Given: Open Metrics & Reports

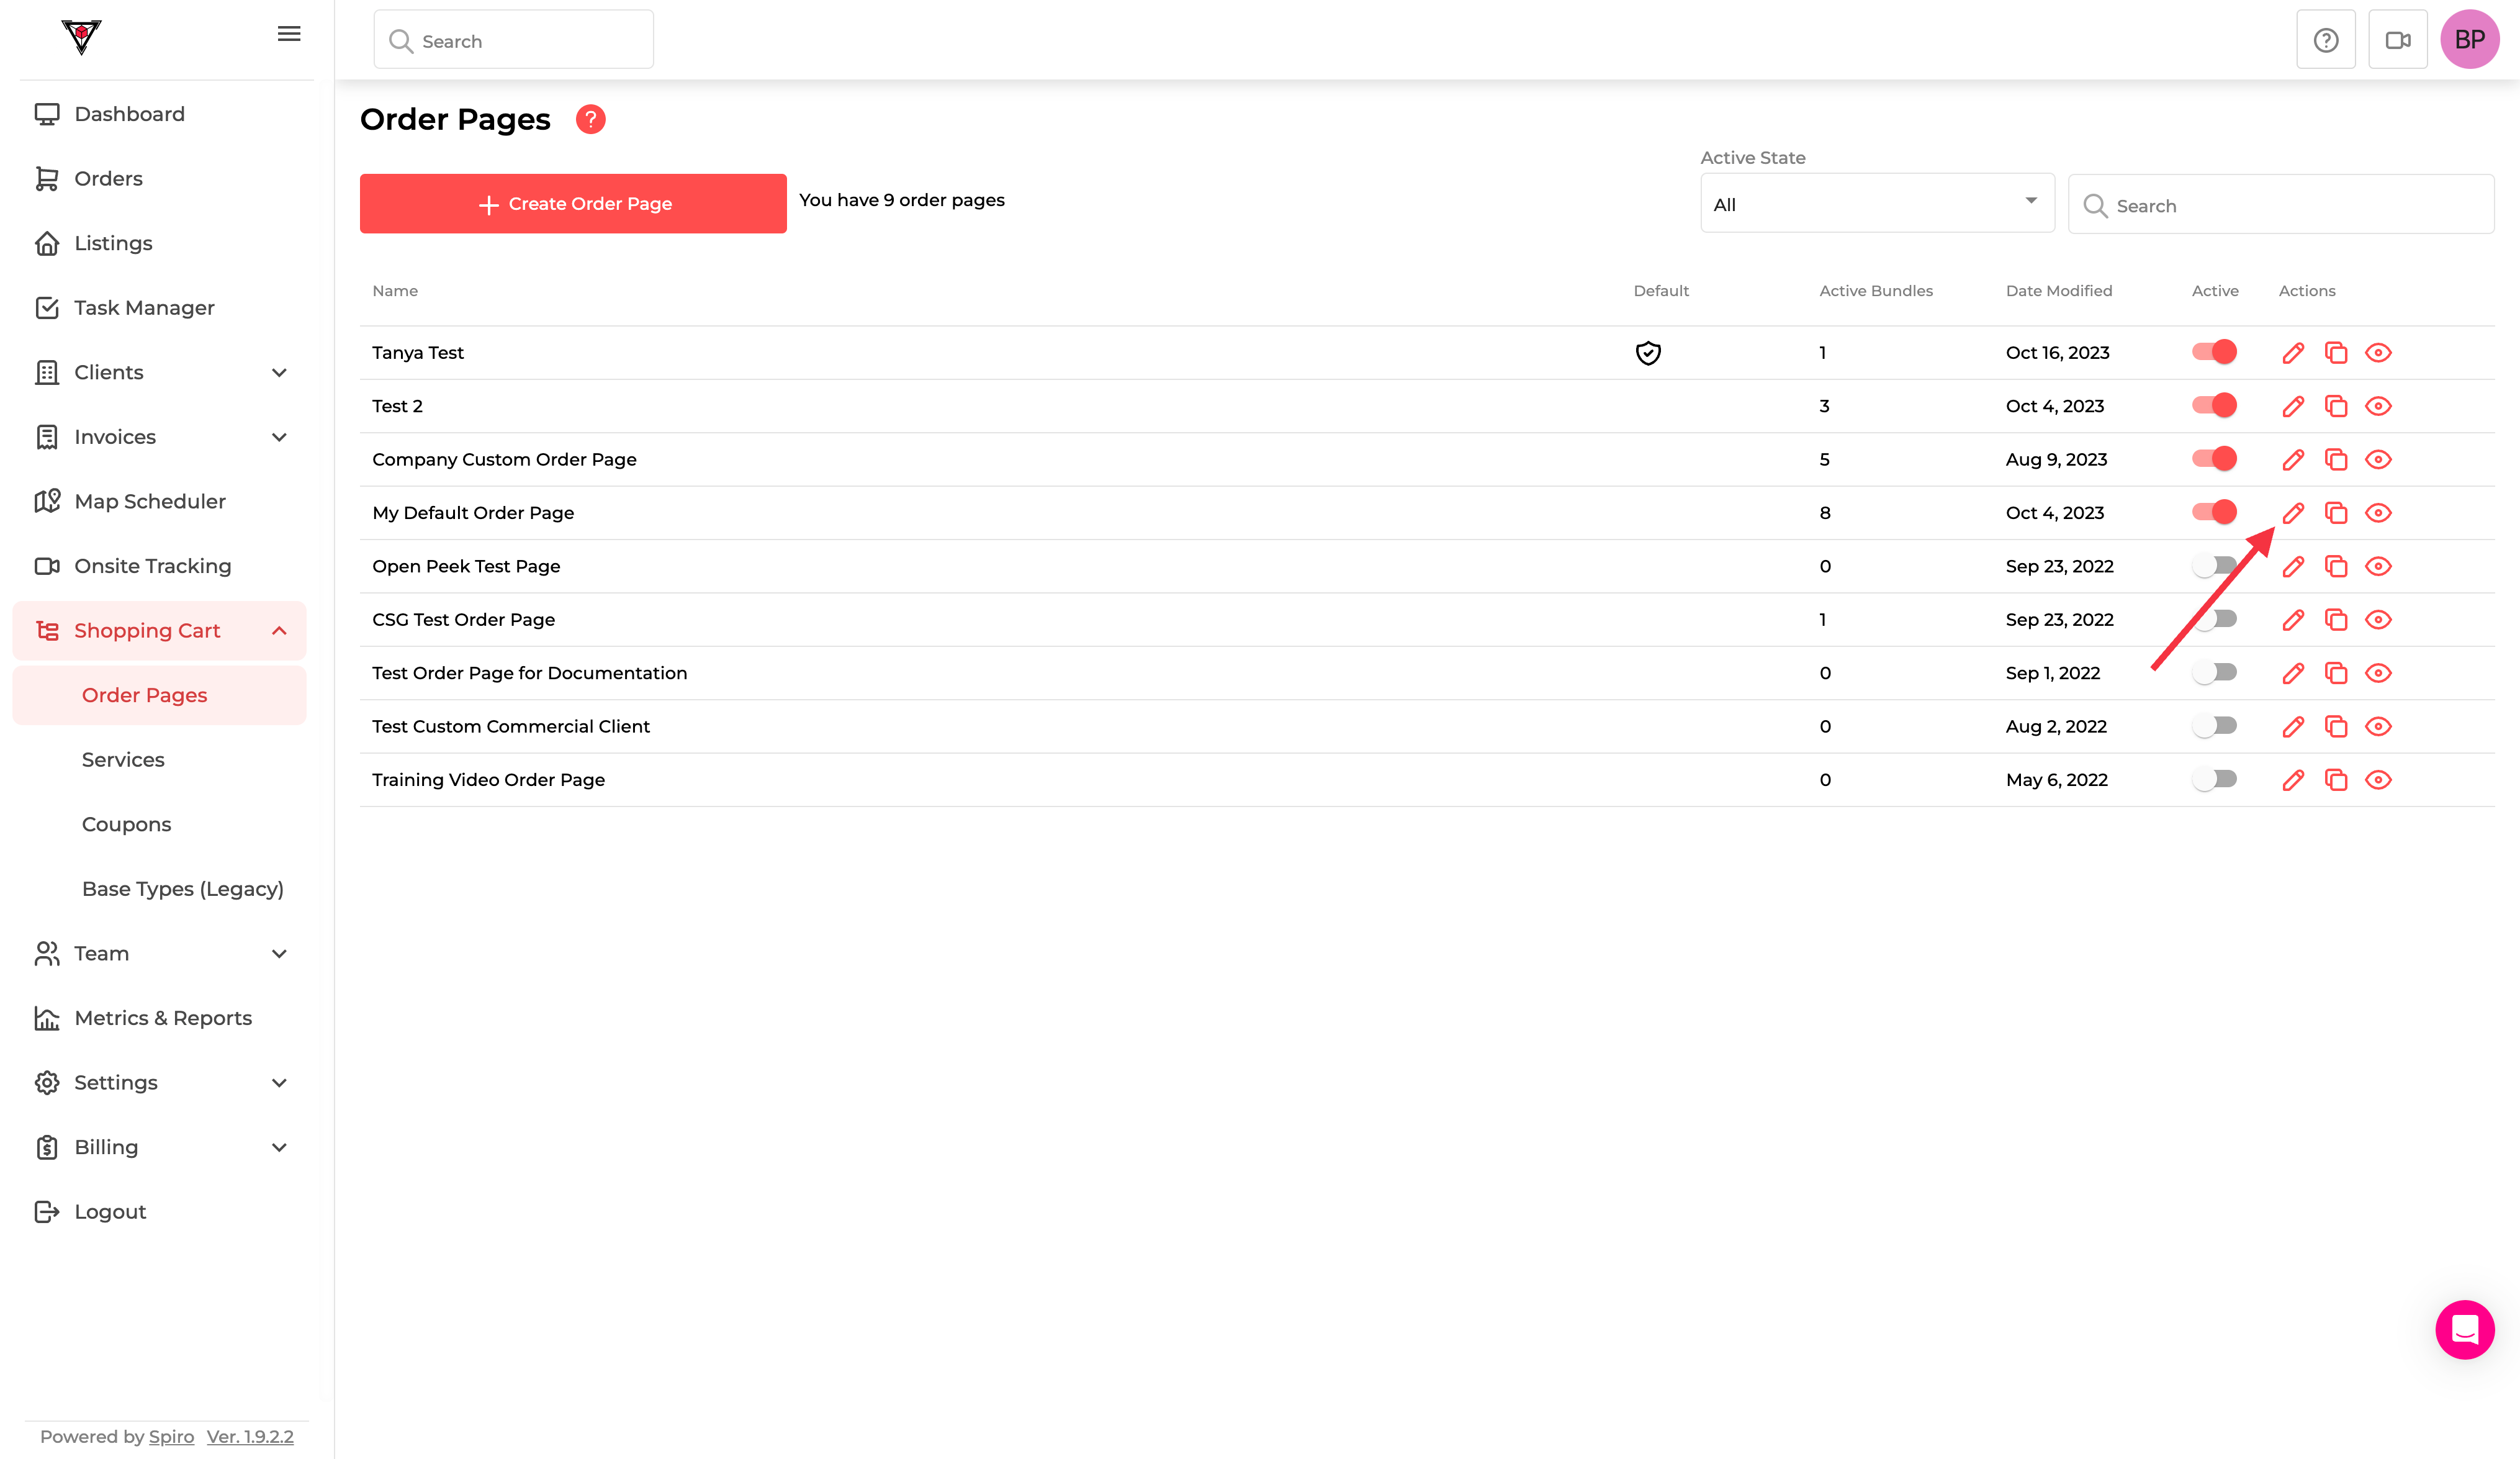Looking at the screenshot, I should tap(160, 1018).
